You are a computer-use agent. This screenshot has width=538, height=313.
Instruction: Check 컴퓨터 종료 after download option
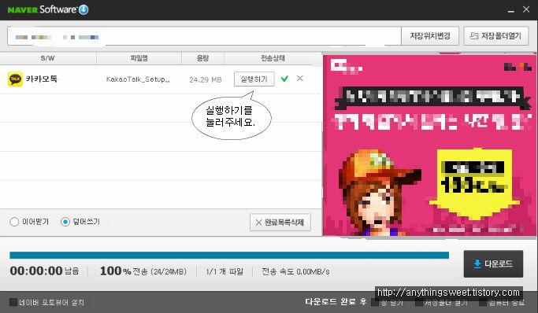pos(483,303)
